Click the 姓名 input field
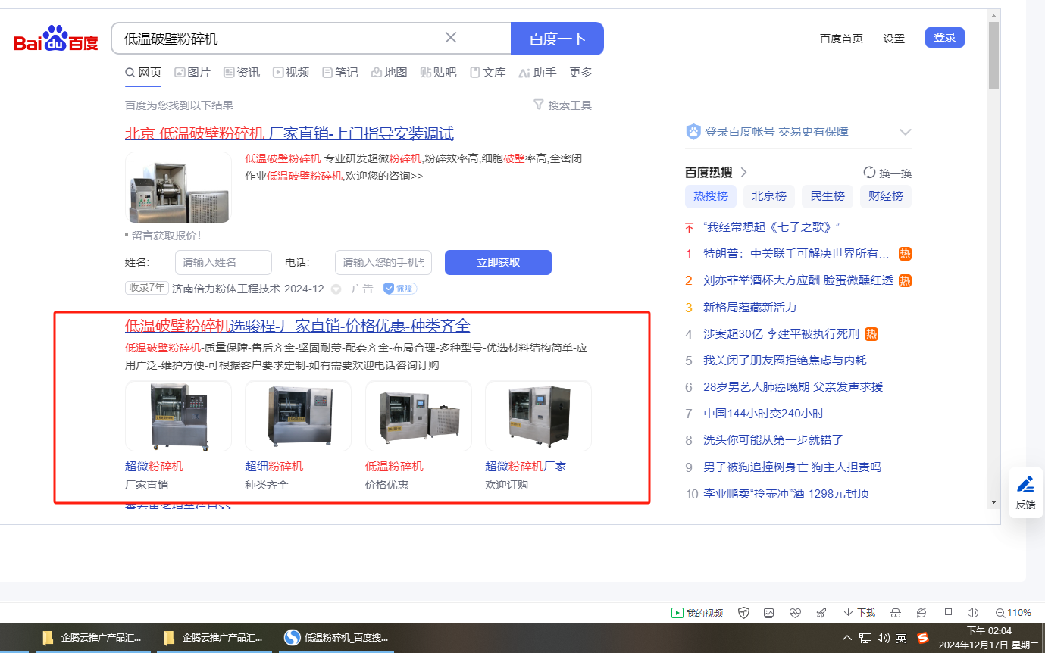 click(x=224, y=262)
